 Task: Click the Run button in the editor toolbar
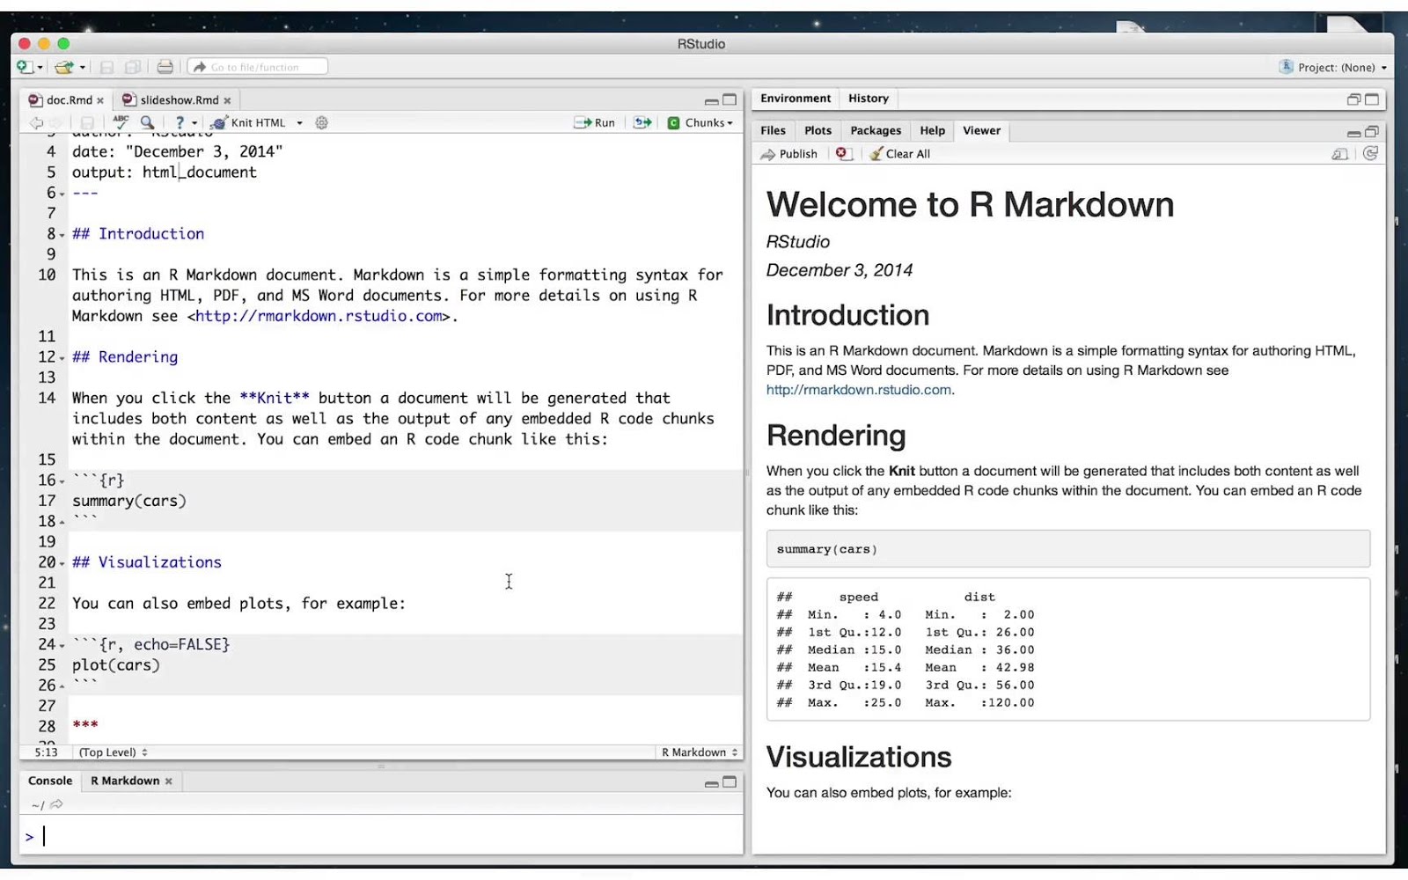(596, 122)
